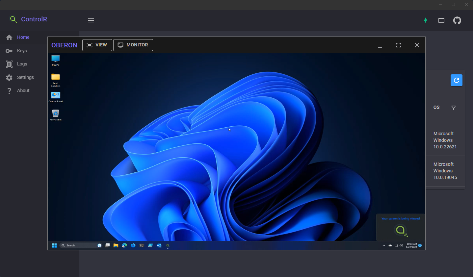Open the OS column filter
The image size is (473, 277).
(454, 108)
